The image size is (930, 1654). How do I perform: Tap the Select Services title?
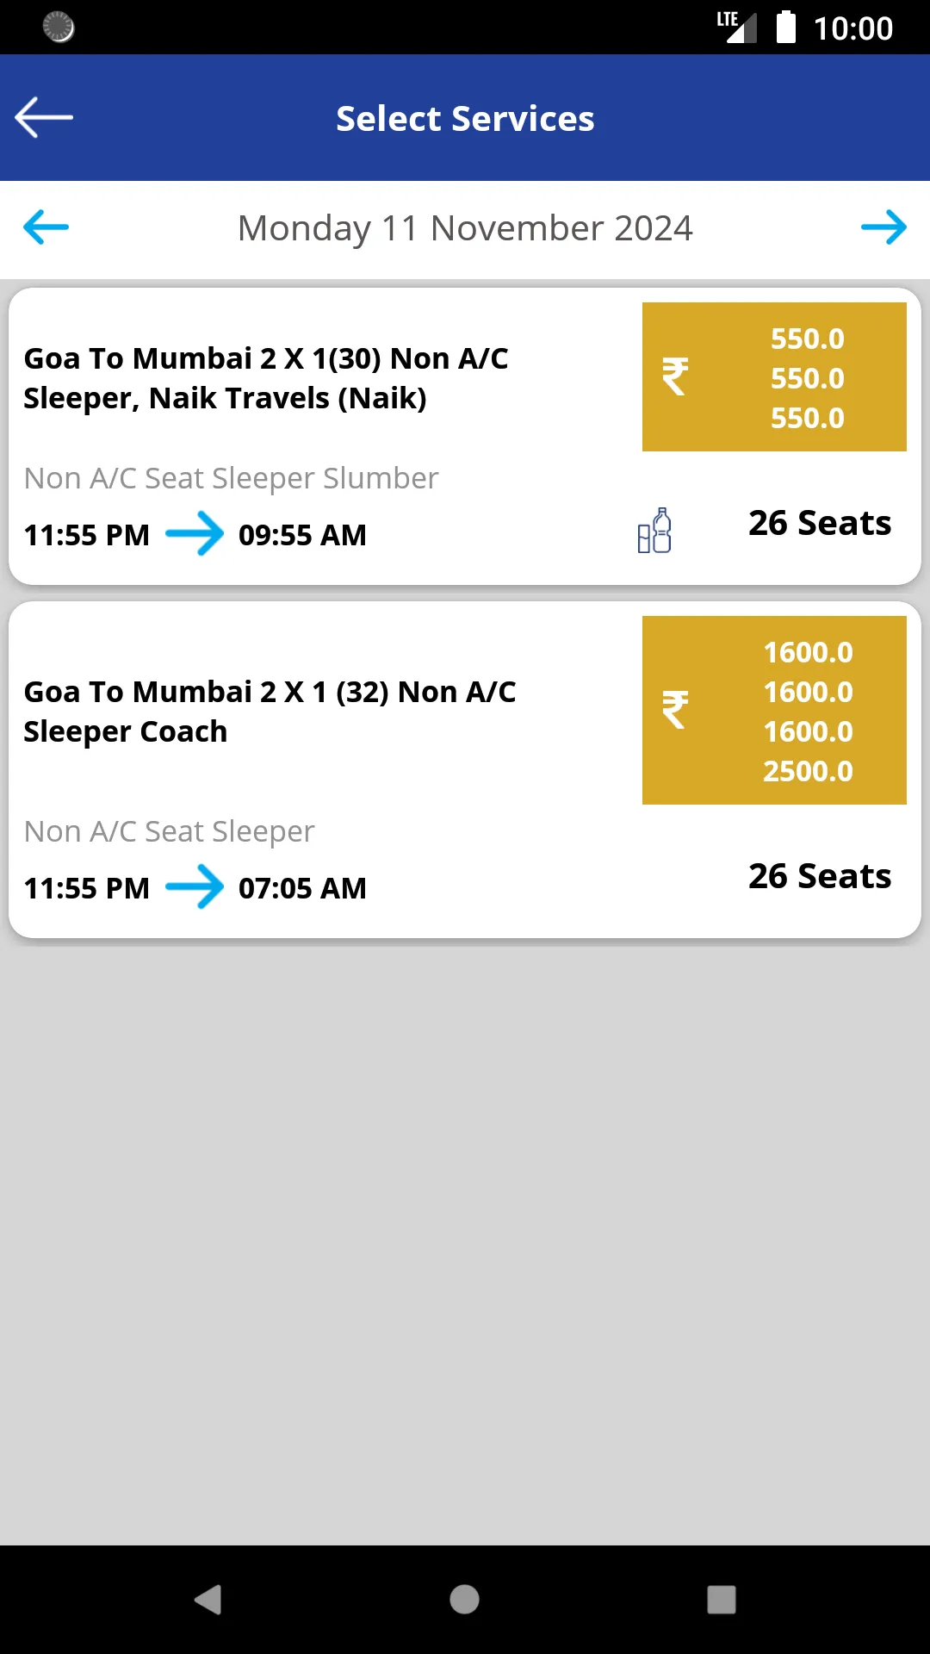(x=465, y=119)
